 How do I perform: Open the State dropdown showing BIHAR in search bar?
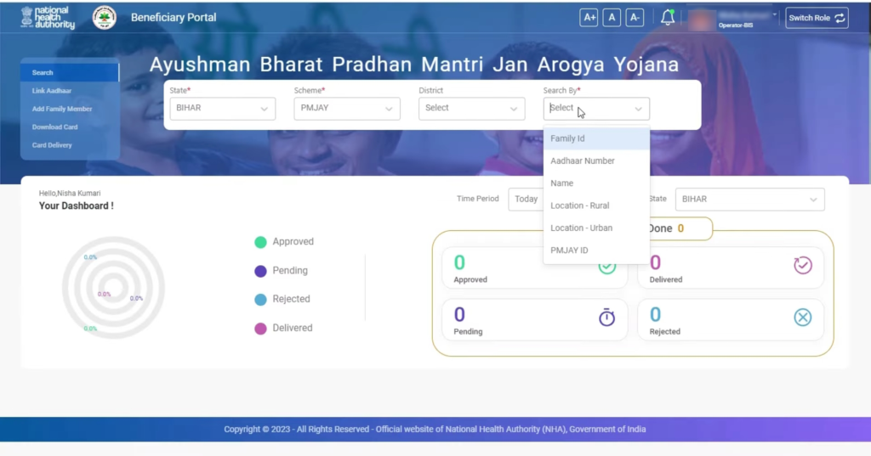click(223, 108)
